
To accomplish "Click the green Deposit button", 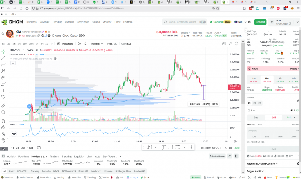I will click(260, 22).
